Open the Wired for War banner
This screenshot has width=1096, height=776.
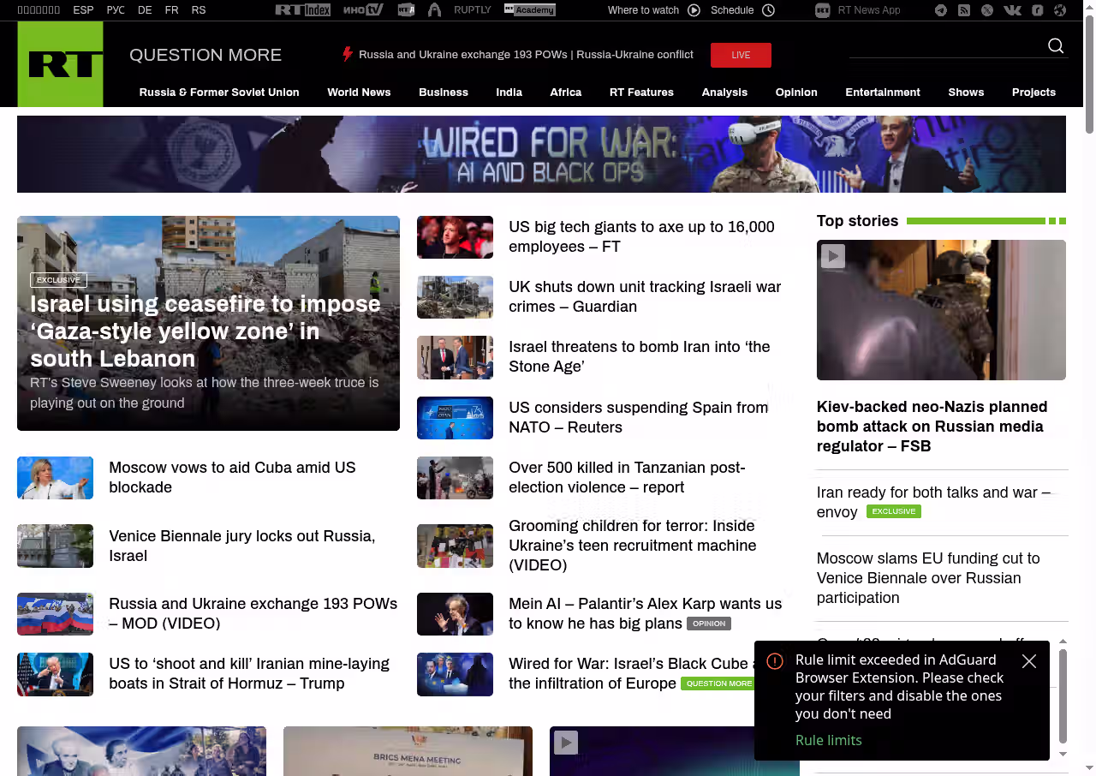541,154
